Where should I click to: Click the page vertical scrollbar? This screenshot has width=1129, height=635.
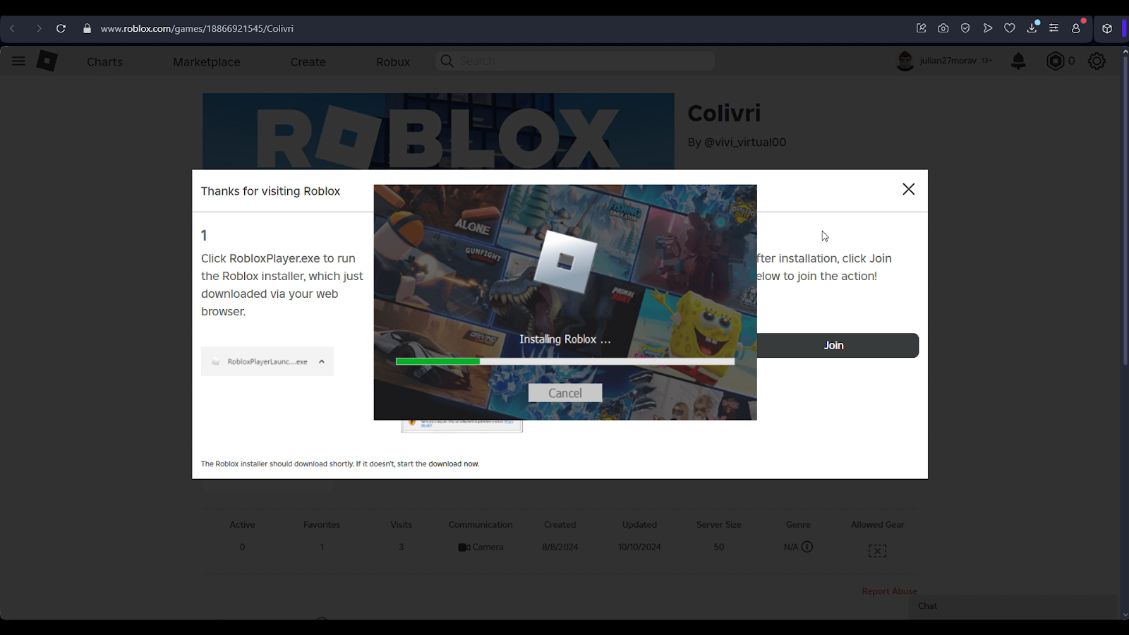pyautogui.click(x=1125, y=212)
